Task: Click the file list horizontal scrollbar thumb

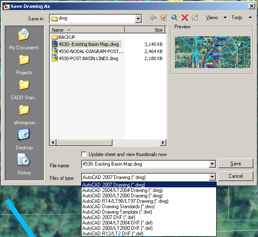Action: [84, 142]
